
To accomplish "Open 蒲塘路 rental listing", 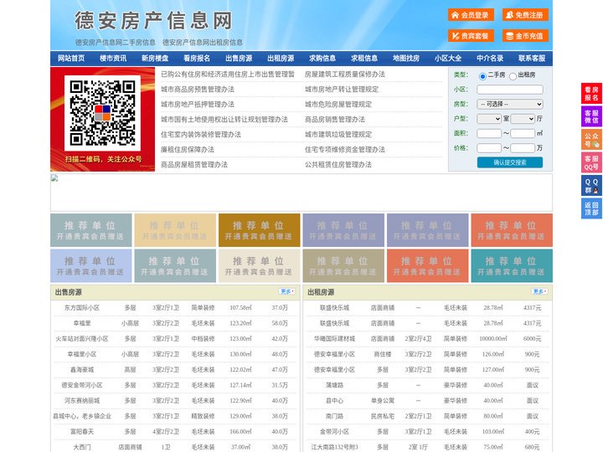I will click(x=334, y=385).
